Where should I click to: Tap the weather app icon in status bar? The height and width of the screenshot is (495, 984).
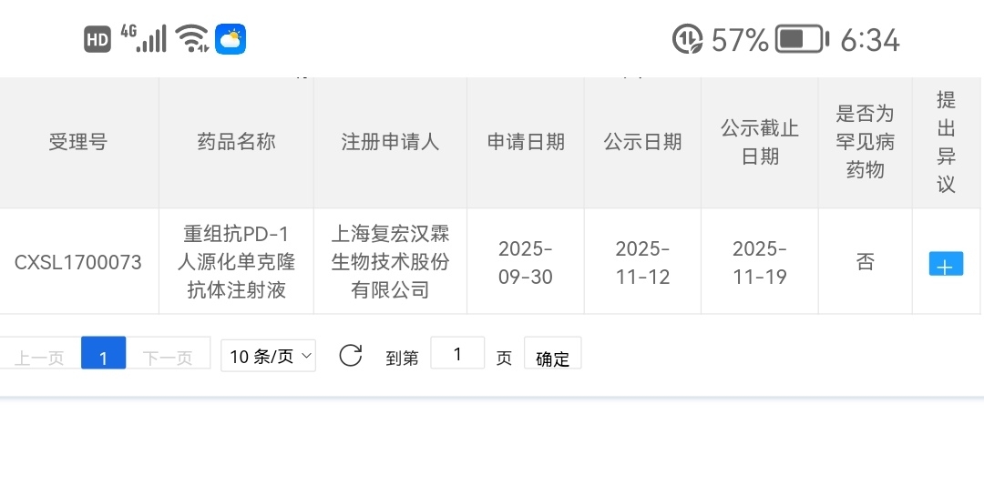click(x=231, y=39)
